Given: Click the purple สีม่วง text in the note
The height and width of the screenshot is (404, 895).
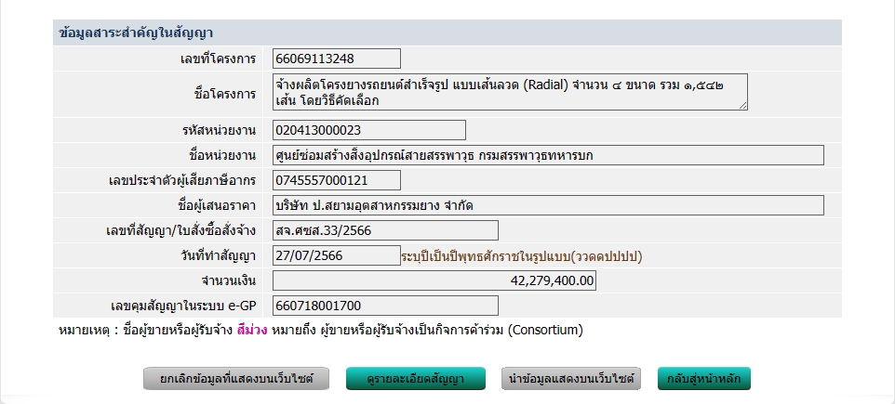Looking at the screenshot, I should (252, 330).
